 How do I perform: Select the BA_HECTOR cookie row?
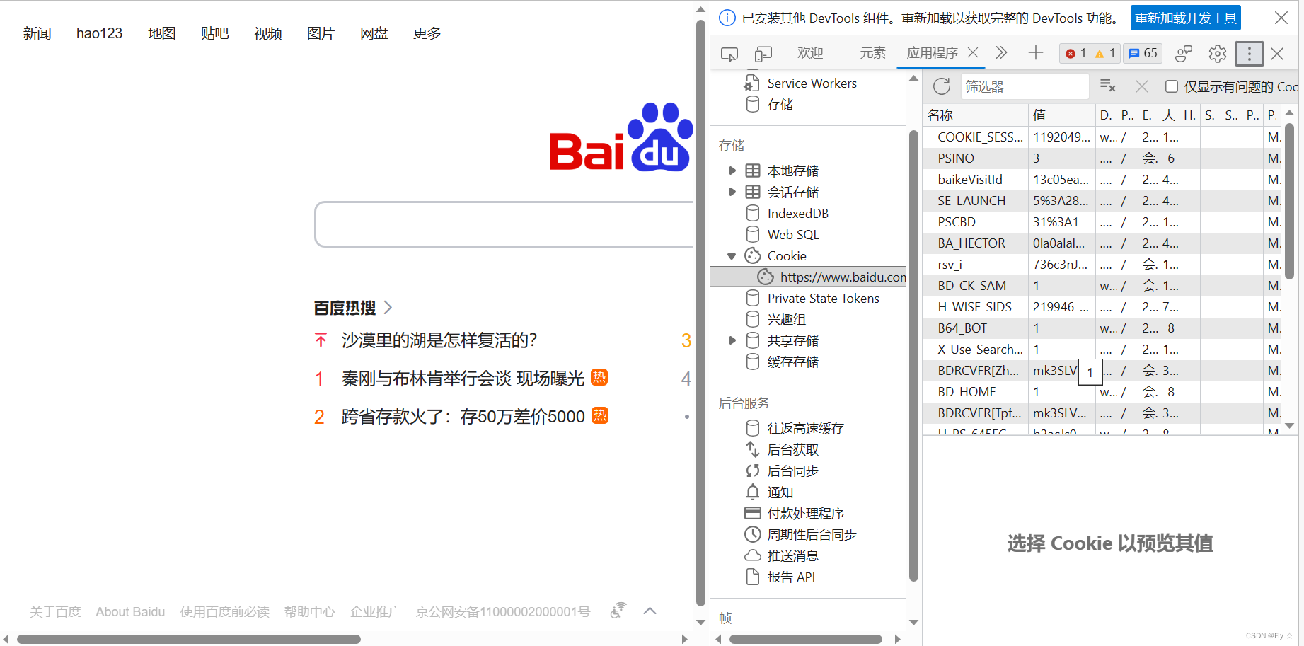(x=1104, y=243)
